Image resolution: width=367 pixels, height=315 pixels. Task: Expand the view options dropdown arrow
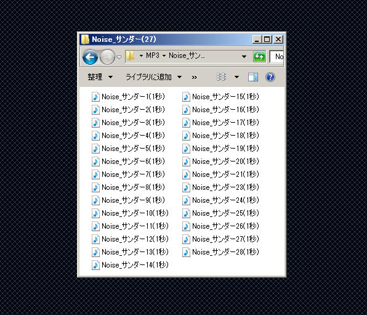click(236, 77)
